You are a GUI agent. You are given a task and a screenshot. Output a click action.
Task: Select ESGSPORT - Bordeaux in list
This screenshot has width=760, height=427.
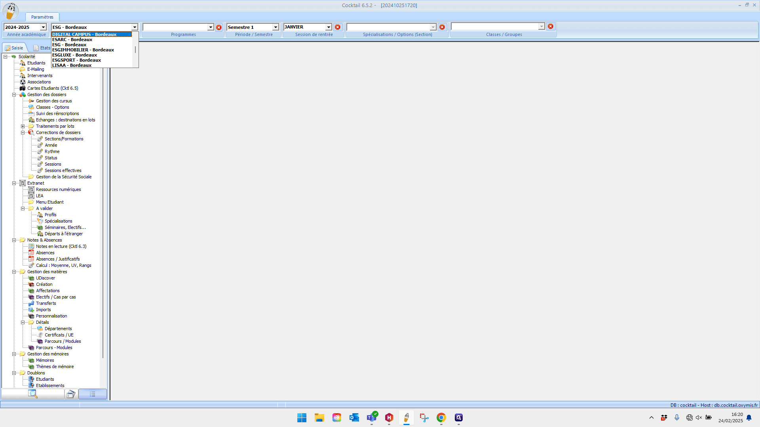click(x=91, y=60)
